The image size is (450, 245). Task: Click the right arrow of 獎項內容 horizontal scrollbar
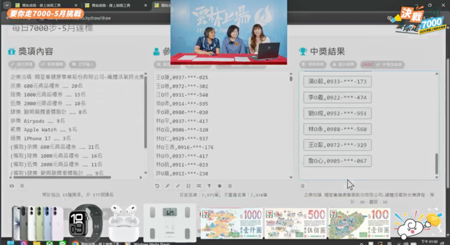[x=141, y=177]
